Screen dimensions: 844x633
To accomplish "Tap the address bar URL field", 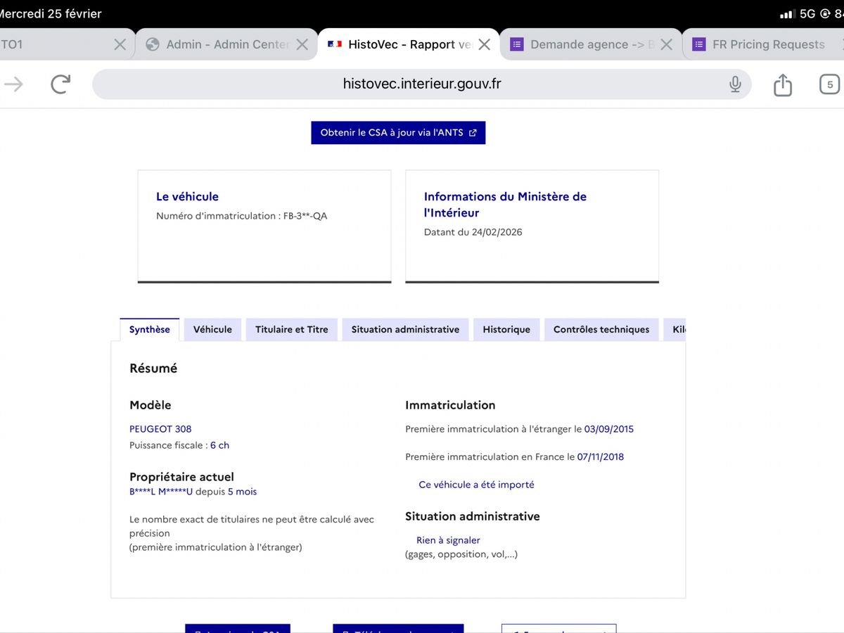I will pyautogui.click(x=422, y=84).
